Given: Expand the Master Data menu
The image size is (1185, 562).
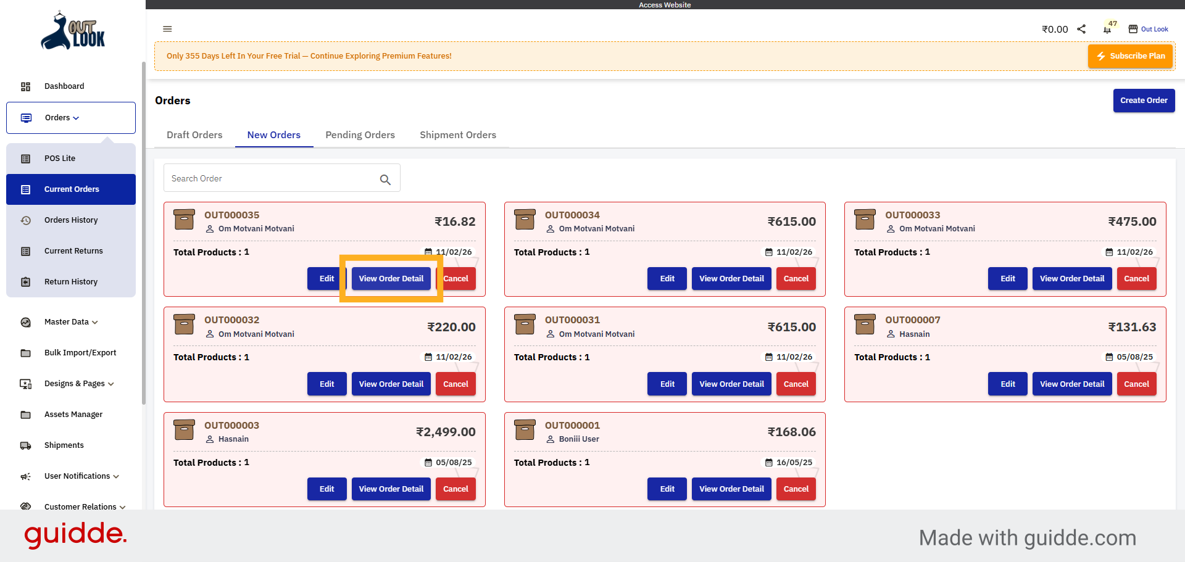Looking at the screenshot, I should 71,322.
